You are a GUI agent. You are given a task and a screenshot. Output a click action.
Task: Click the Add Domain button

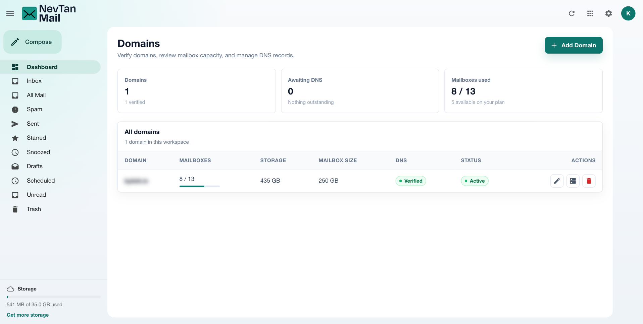point(574,45)
